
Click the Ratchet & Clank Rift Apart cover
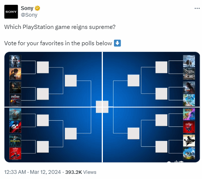(189, 114)
